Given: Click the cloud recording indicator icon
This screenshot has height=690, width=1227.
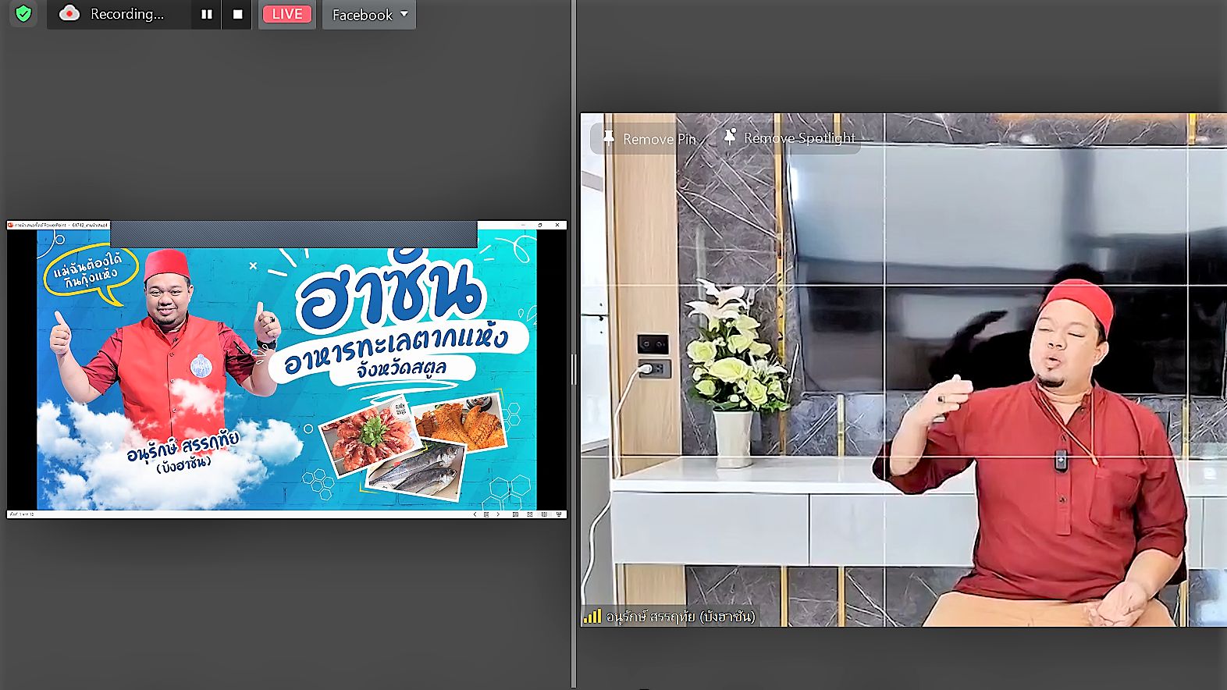Looking at the screenshot, I should pos(69,14).
